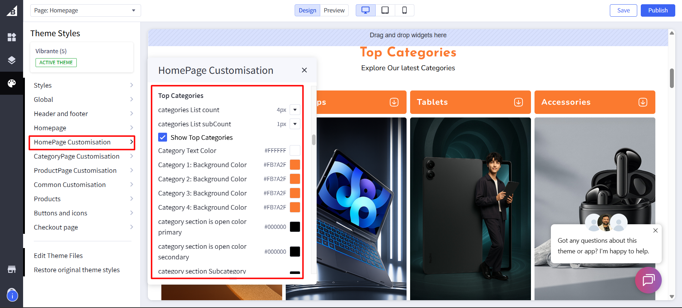Click the Accessories category header
The width and height of the screenshot is (682, 308).
click(595, 102)
